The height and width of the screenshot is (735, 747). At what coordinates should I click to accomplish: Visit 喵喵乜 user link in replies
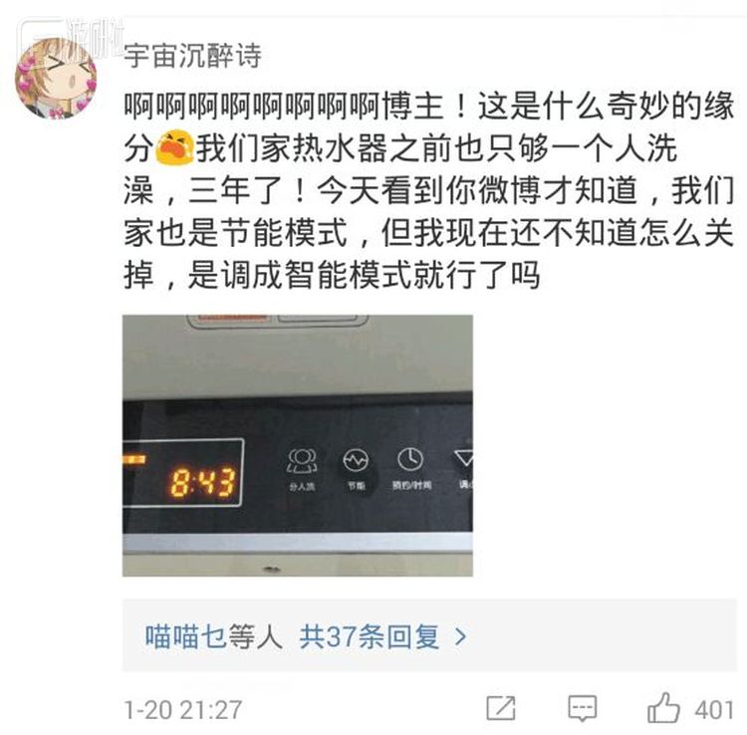click(185, 636)
